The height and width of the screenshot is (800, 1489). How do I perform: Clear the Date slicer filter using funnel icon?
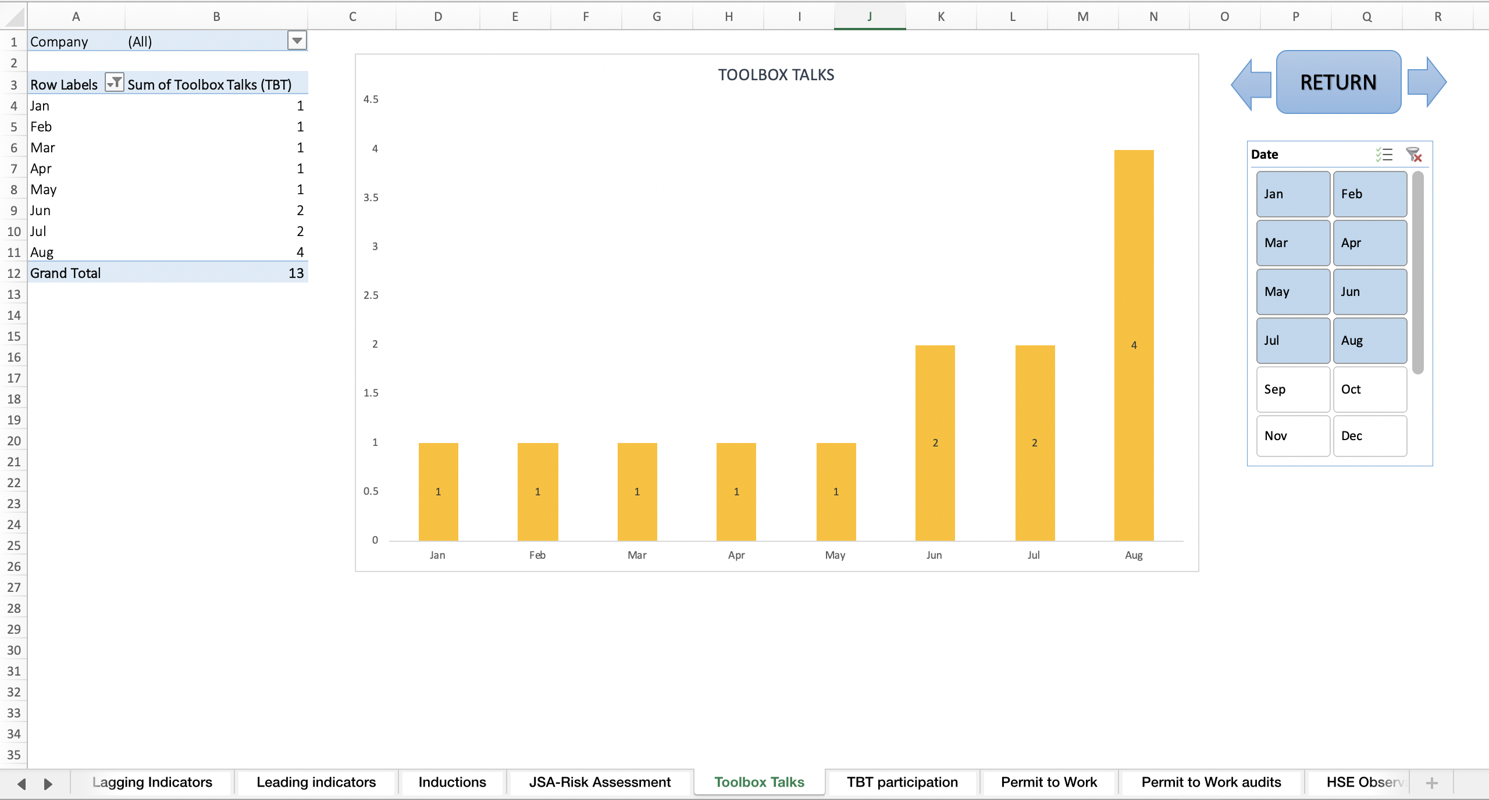[1415, 154]
